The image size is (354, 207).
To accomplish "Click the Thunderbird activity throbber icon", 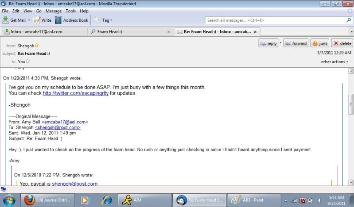I will click(x=350, y=11).
